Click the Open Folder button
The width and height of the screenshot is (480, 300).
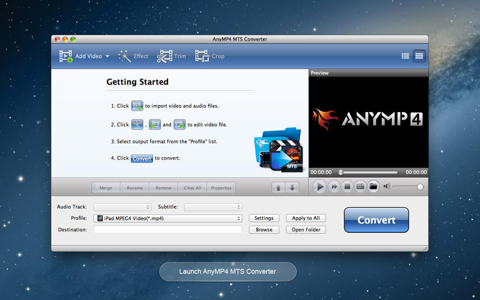[306, 230]
